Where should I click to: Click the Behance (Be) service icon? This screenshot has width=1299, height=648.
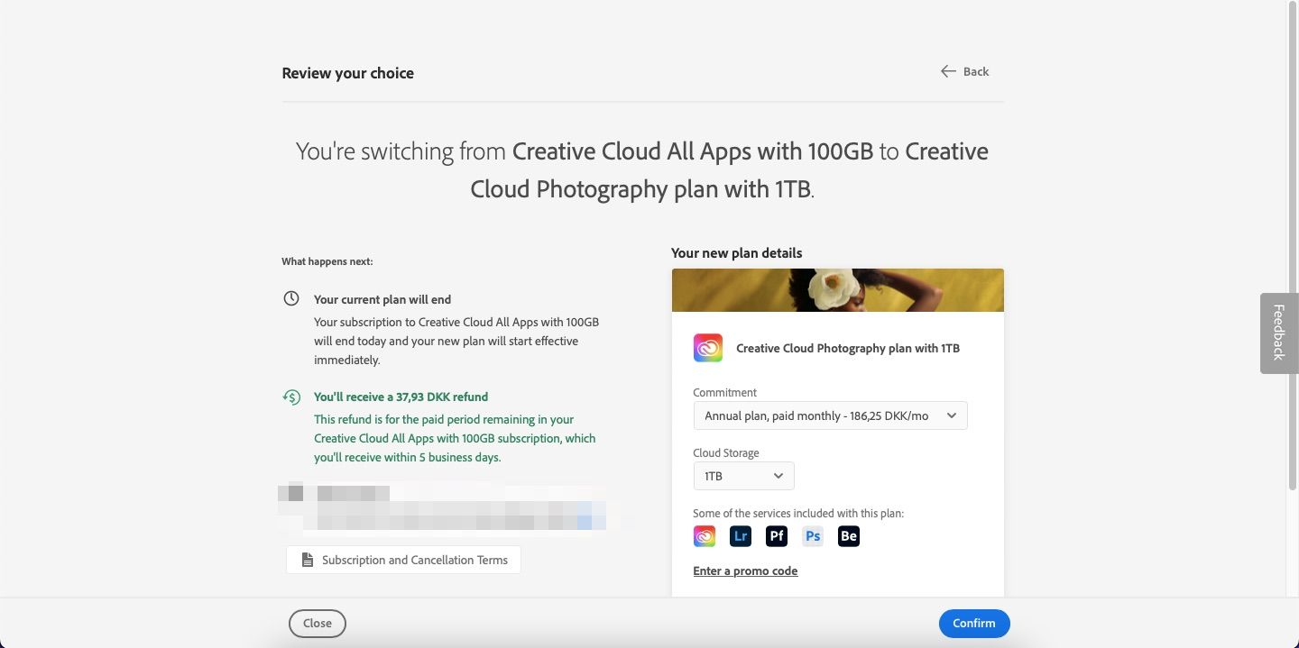coord(849,536)
